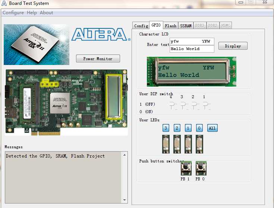Click the character LCD preview image
Image resolution: width=274 pixels, height=208 pixels.
[192, 72]
